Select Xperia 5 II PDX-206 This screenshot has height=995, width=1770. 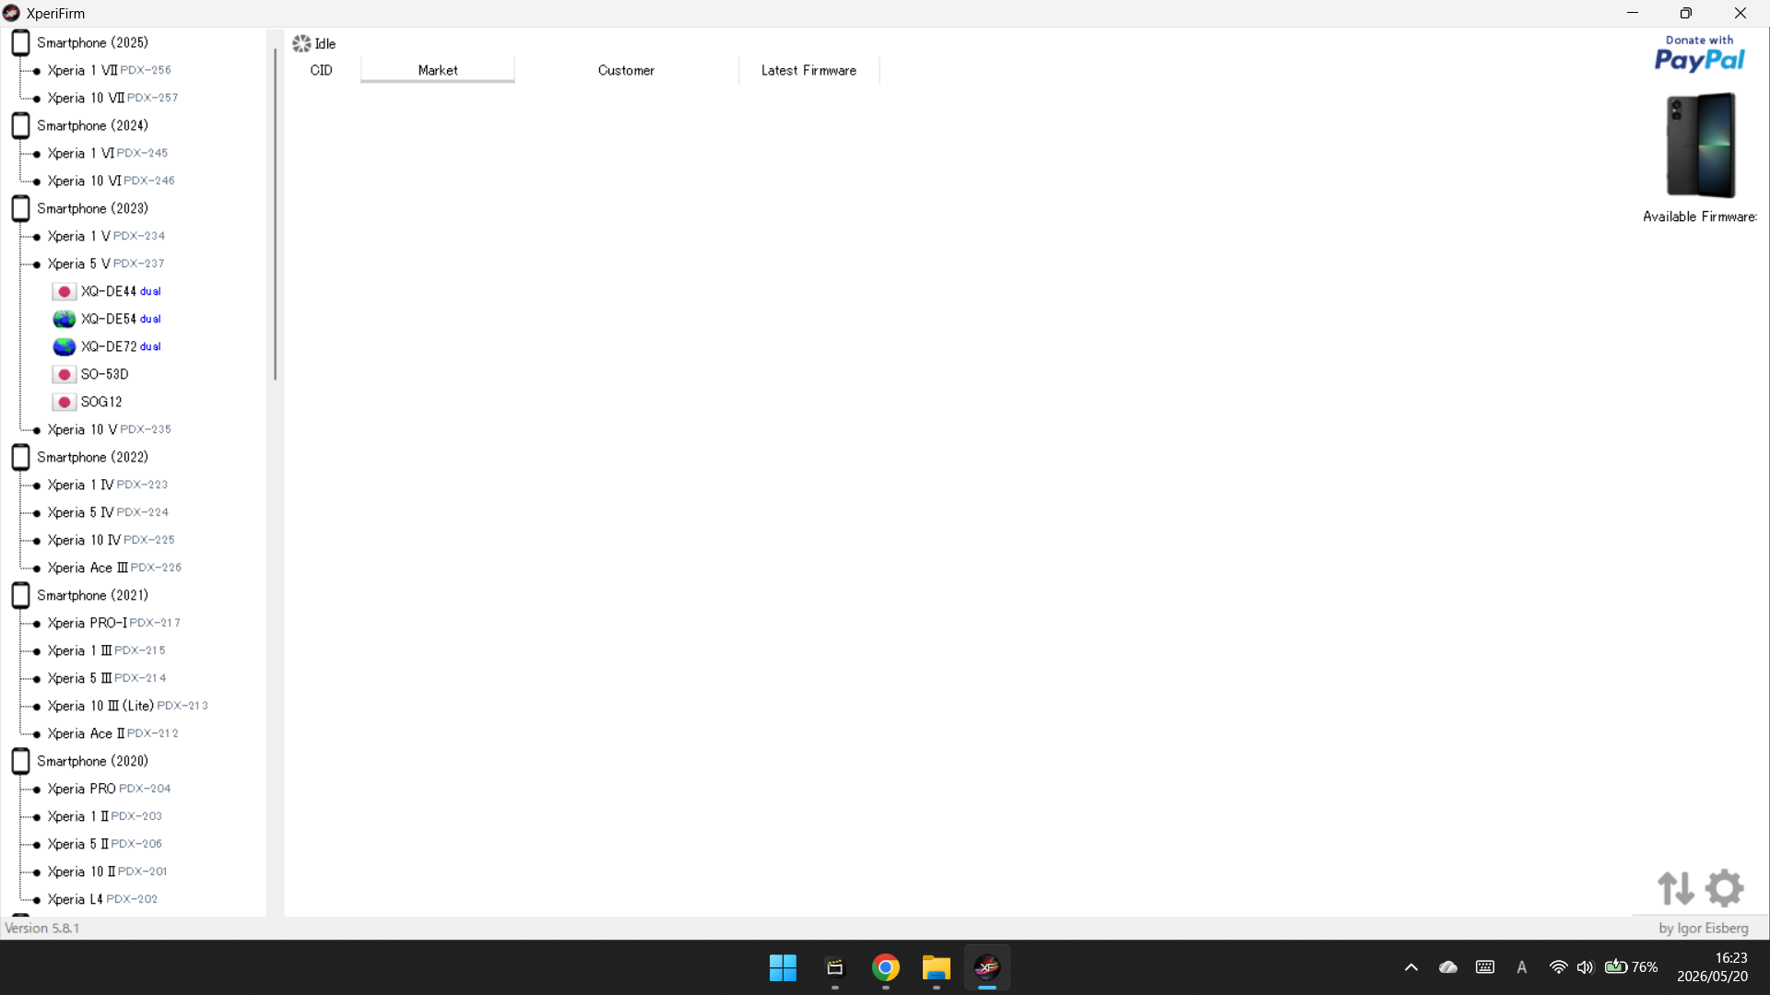[105, 844]
